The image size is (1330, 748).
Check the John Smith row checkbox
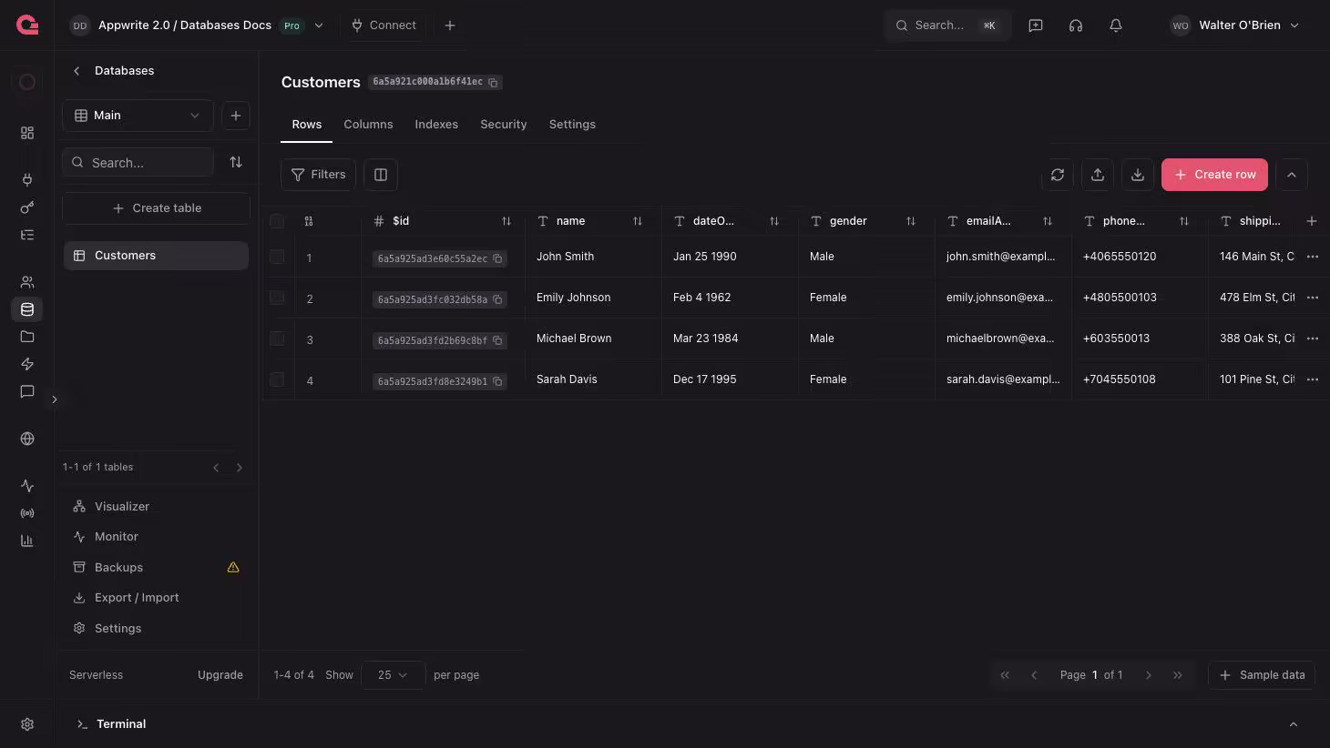277,257
